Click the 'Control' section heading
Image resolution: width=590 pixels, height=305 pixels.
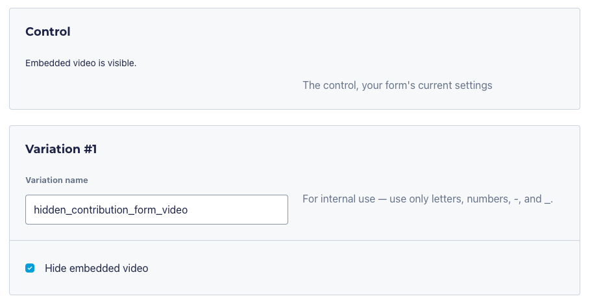pos(47,32)
